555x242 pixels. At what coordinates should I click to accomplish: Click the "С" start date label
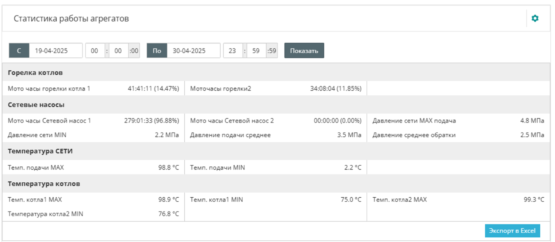19,51
